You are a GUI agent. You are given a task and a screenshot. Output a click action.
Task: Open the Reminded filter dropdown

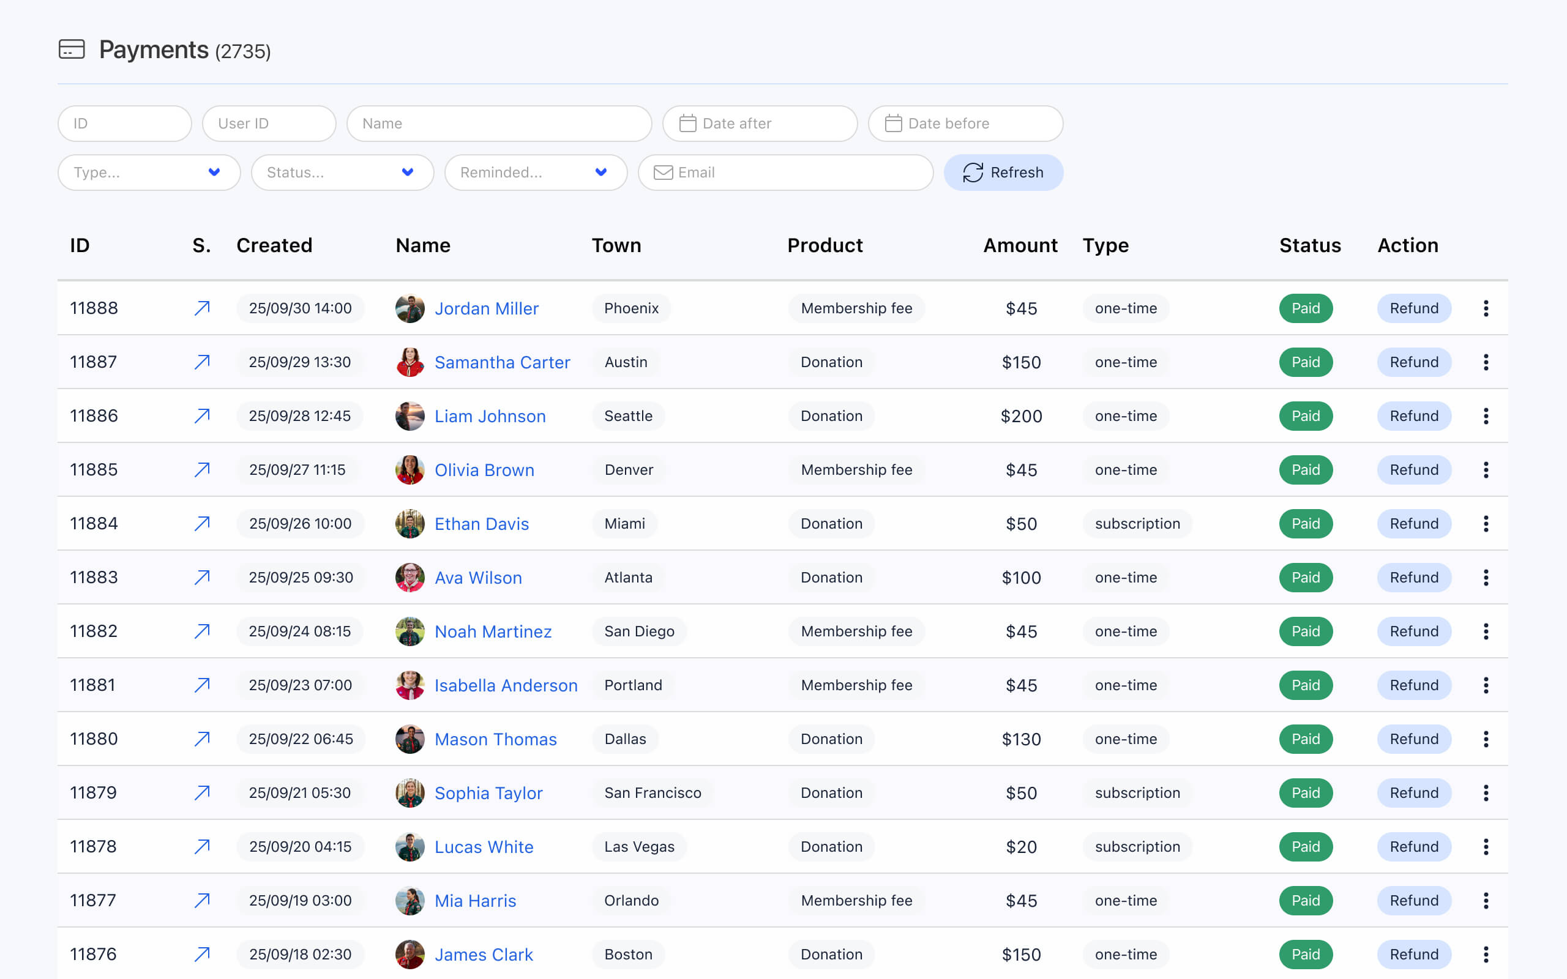click(x=536, y=172)
